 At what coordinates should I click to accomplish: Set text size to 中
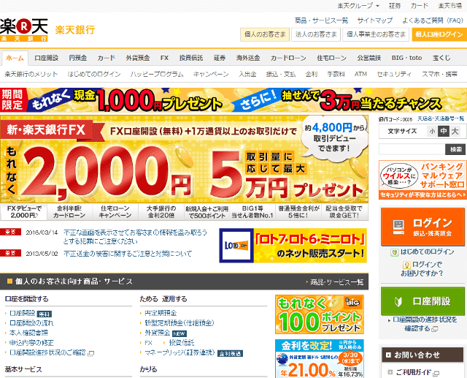pyautogui.click(x=444, y=132)
